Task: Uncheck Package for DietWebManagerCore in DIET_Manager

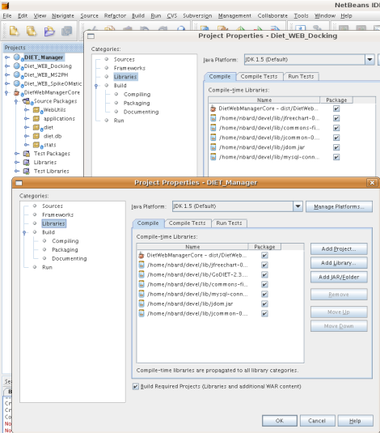Action: 264,255
